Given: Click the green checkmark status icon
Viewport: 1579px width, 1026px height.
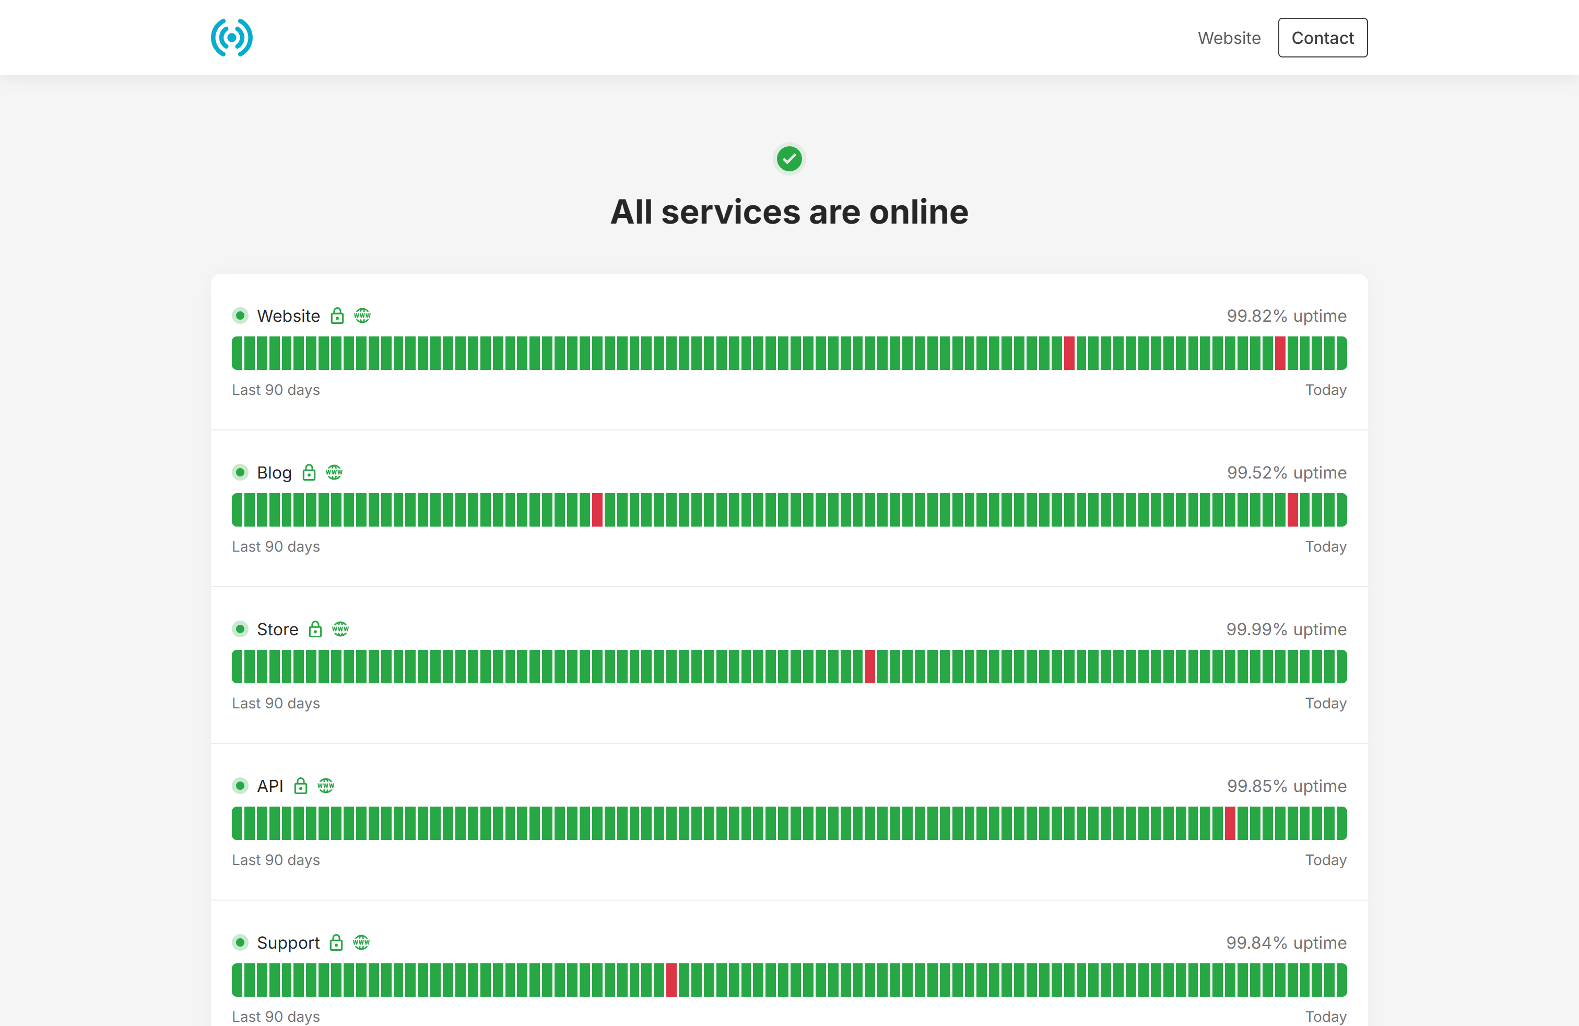Looking at the screenshot, I should click(789, 159).
